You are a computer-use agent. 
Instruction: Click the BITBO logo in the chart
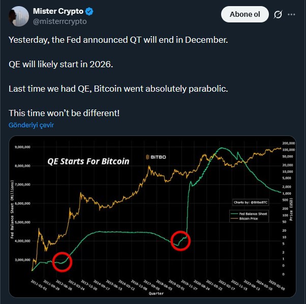coord(157,158)
